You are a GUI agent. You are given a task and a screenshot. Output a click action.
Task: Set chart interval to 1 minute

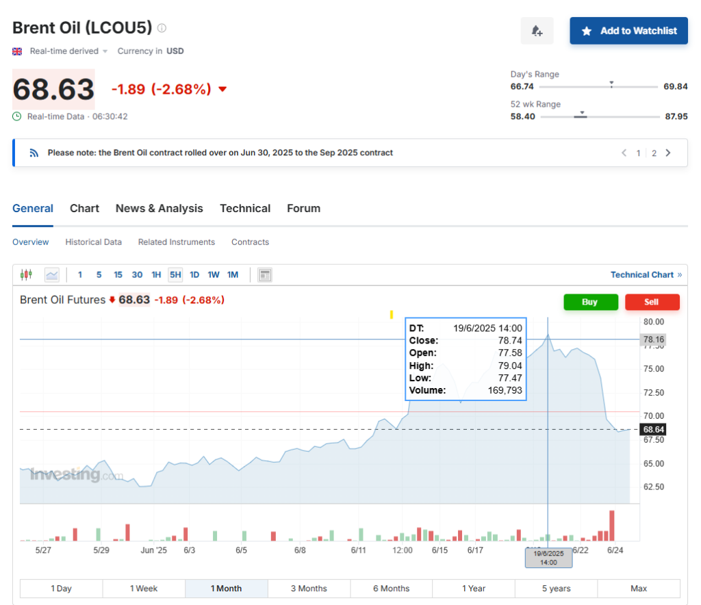pos(80,275)
